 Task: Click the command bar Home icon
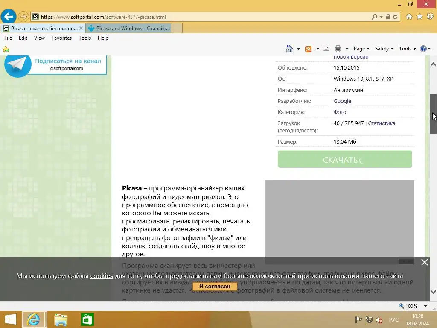[289, 49]
